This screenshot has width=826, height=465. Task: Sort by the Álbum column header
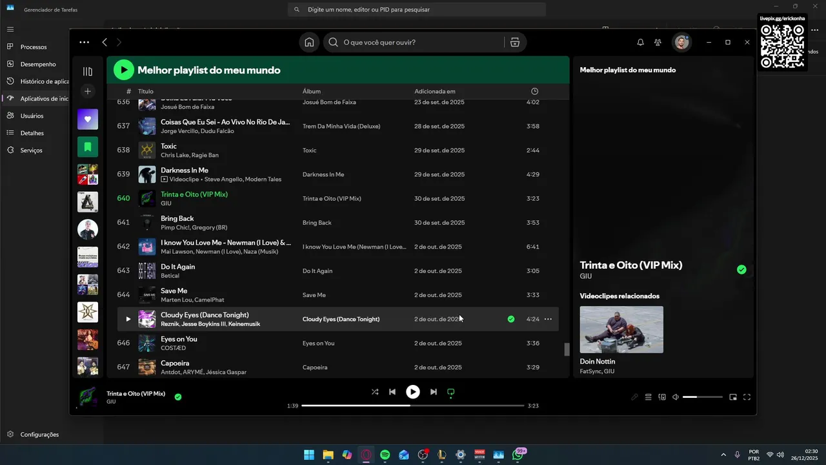coord(312,91)
